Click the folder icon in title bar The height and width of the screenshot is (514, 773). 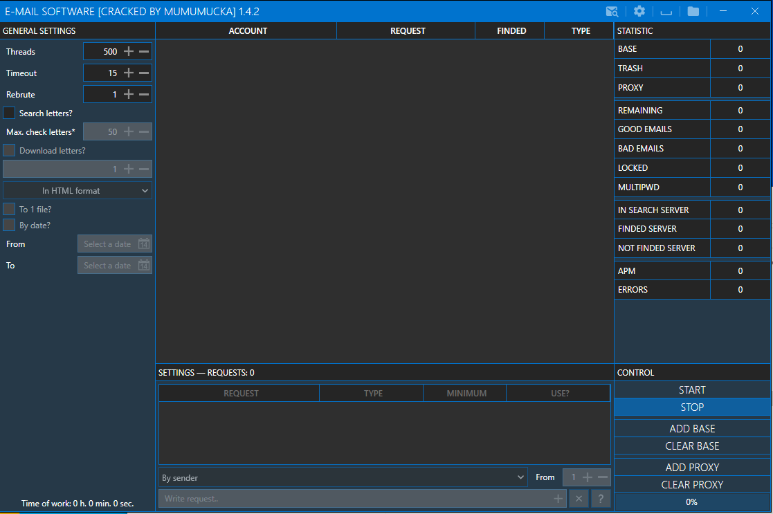tap(693, 11)
